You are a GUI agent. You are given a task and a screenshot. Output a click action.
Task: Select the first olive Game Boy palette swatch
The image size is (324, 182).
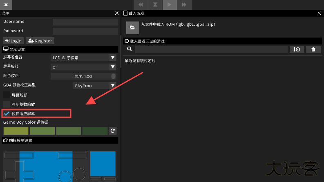click(x=16, y=131)
